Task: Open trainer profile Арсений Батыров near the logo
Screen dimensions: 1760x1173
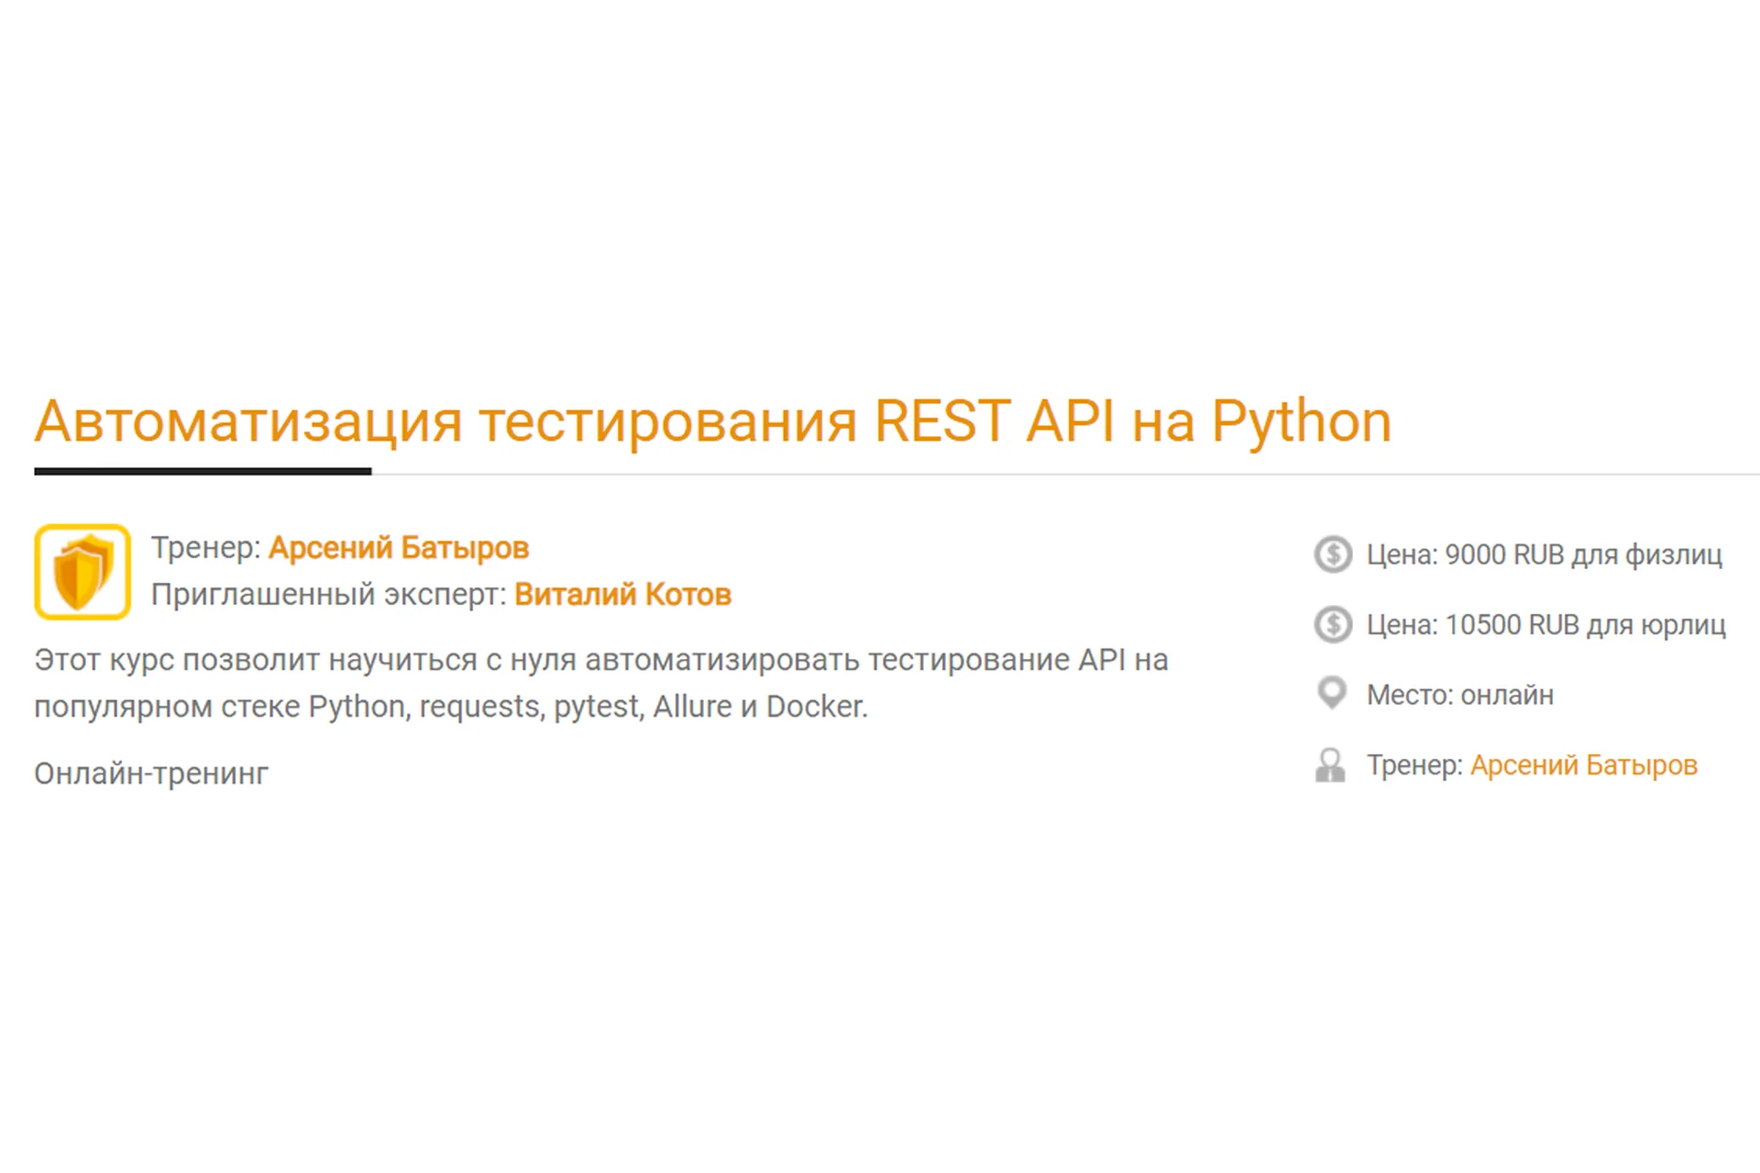Action: pos(399,547)
